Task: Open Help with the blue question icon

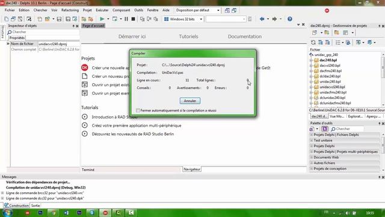Action: tap(290, 19)
